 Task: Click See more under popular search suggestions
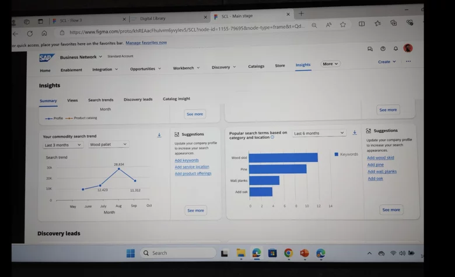coord(391,209)
